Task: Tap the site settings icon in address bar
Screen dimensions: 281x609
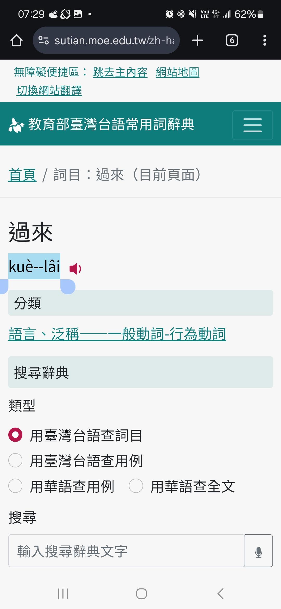Action: tap(43, 40)
